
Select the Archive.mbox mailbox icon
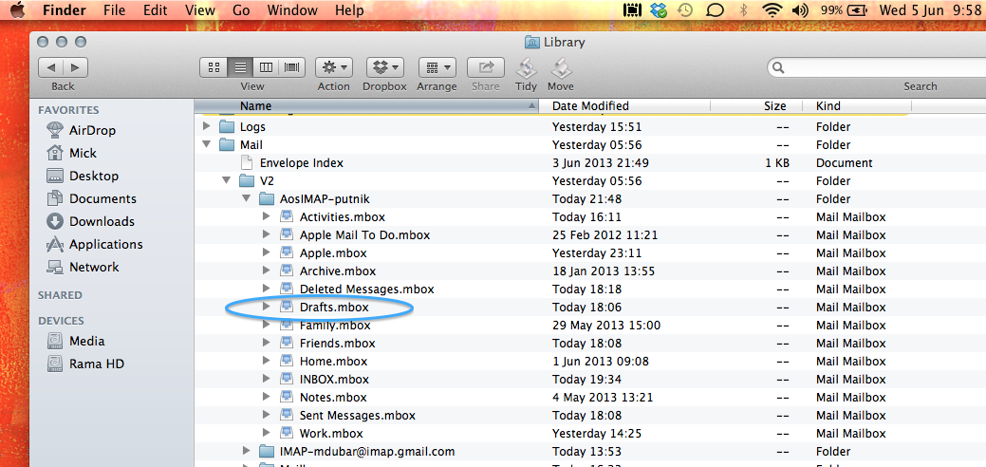[287, 271]
